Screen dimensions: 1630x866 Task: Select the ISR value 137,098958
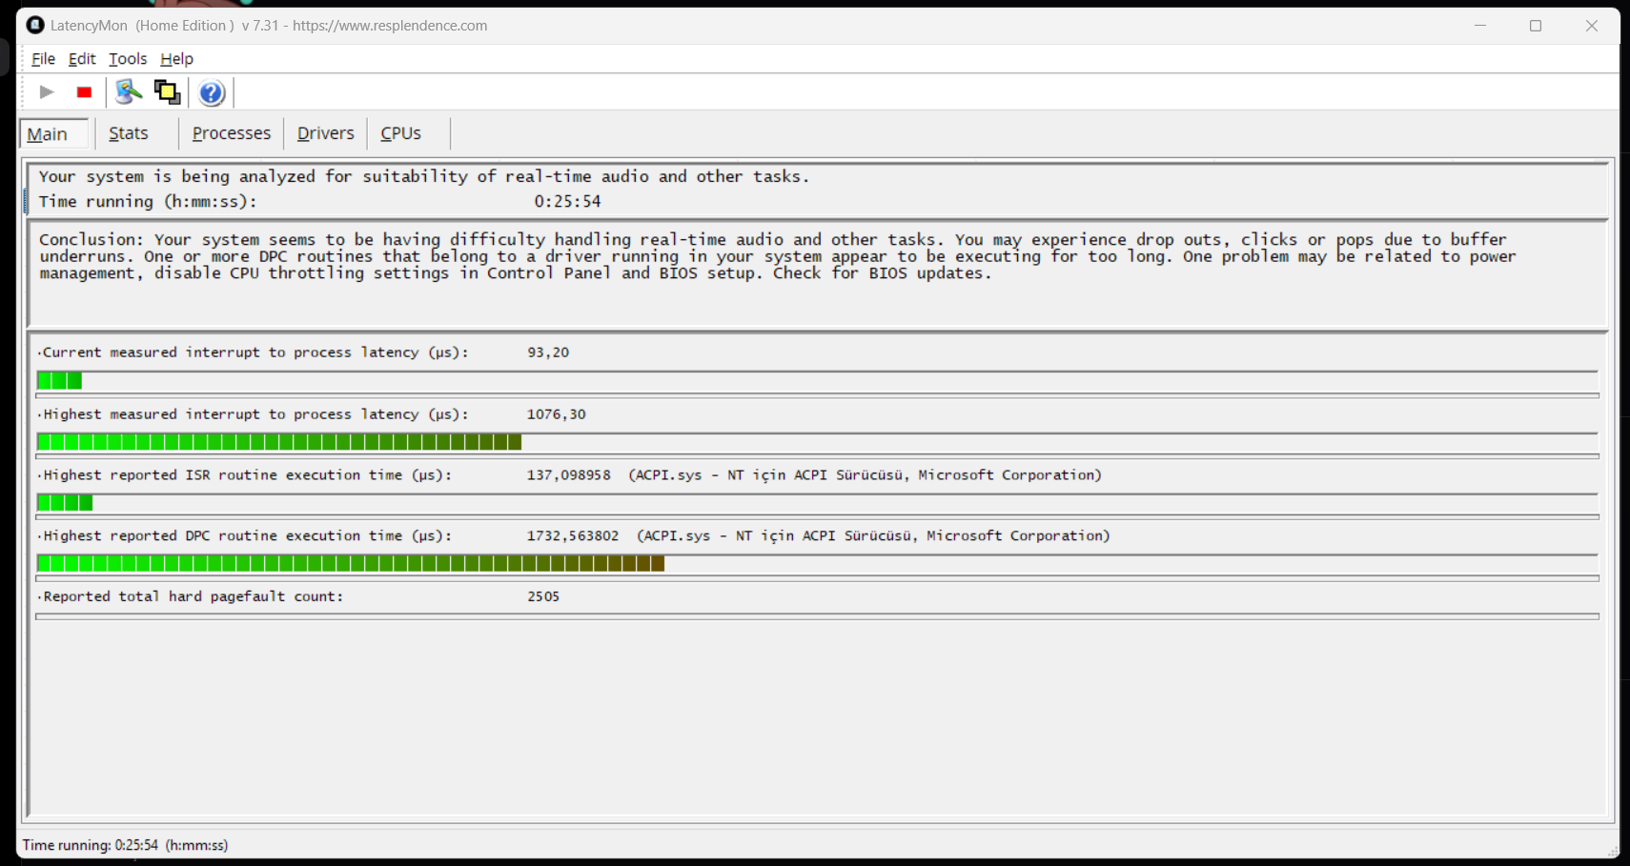569,475
